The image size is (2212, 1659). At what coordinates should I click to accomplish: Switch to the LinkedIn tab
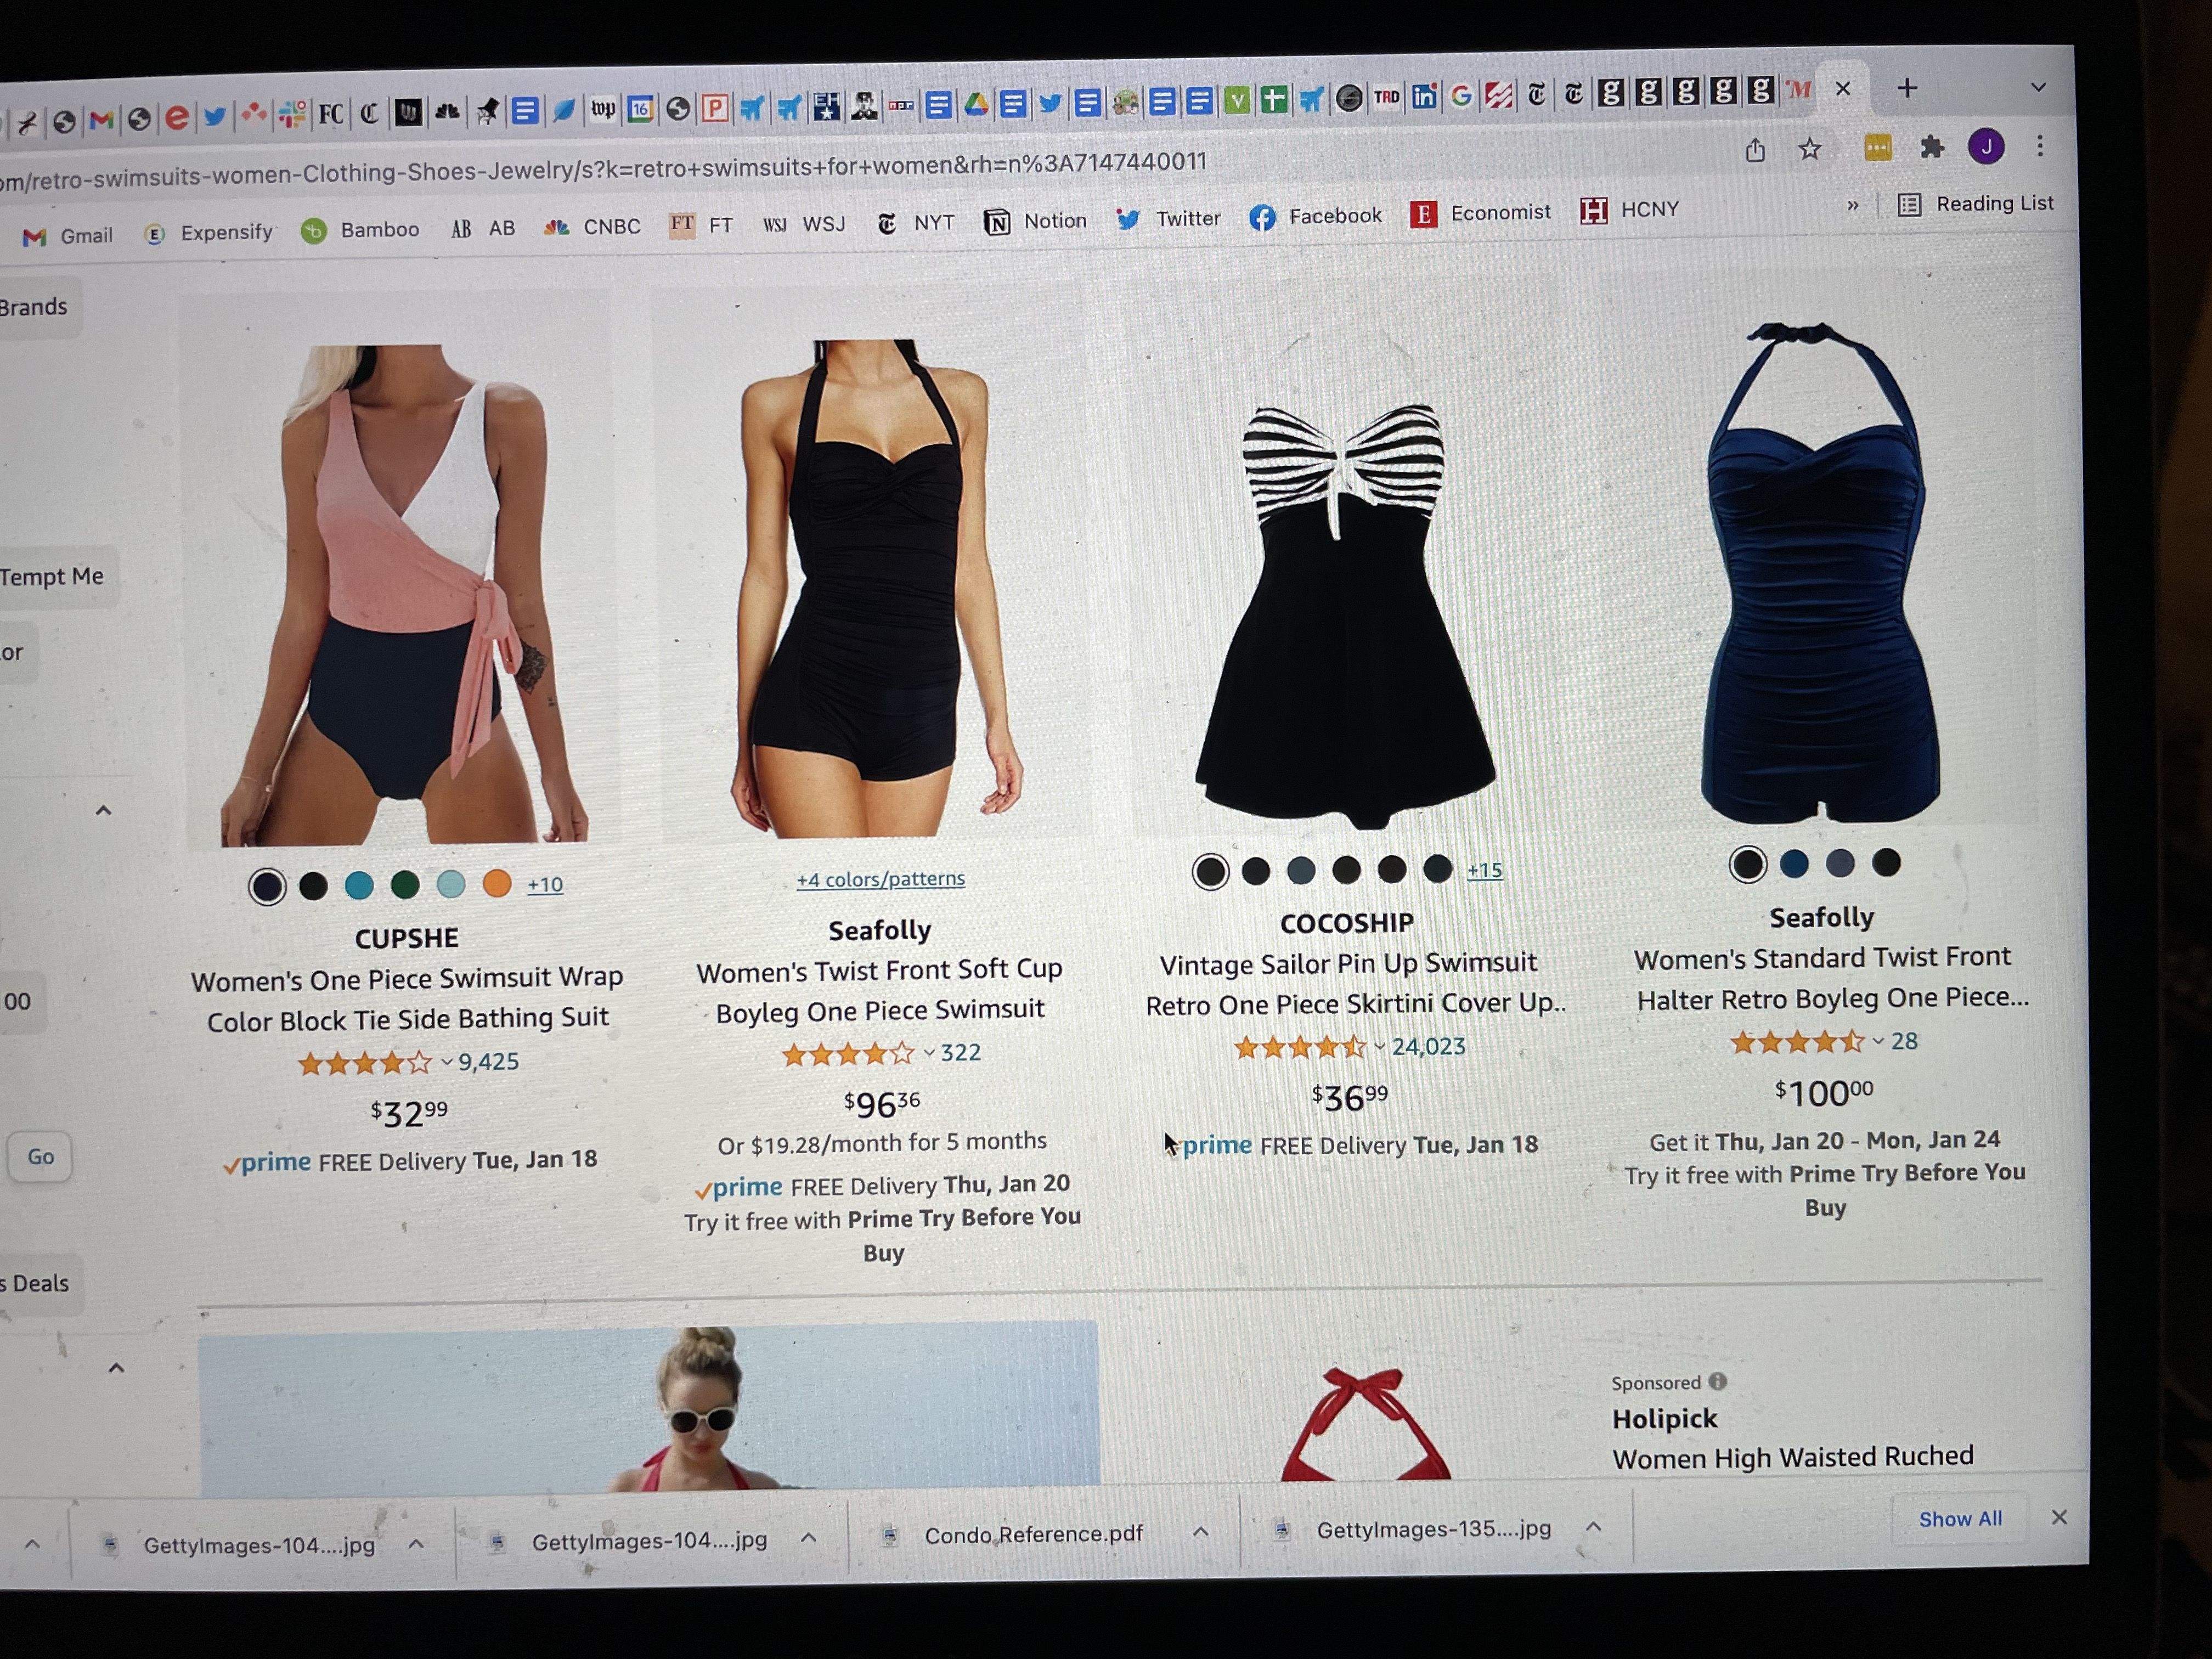(x=1424, y=97)
